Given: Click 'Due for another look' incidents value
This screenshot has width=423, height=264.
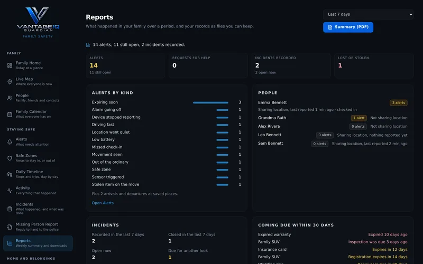Looking at the screenshot, I should (x=170, y=257).
